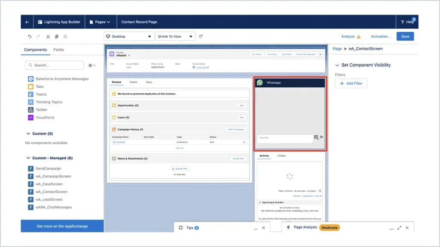The width and height of the screenshot is (440, 247).
Task: Collapse Upcoming & Overdue section
Action: pyautogui.click(x=260, y=202)
